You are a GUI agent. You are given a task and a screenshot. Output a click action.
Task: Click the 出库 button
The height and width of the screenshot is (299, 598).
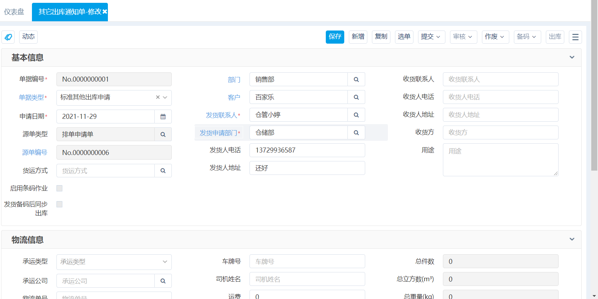pos(555,37)
